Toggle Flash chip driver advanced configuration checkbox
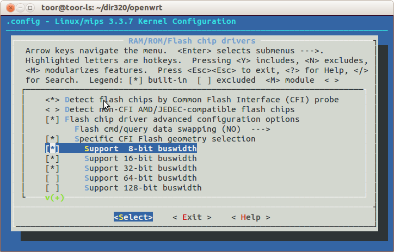The height and width of the screenshot is (252, 394). point(53,119)
